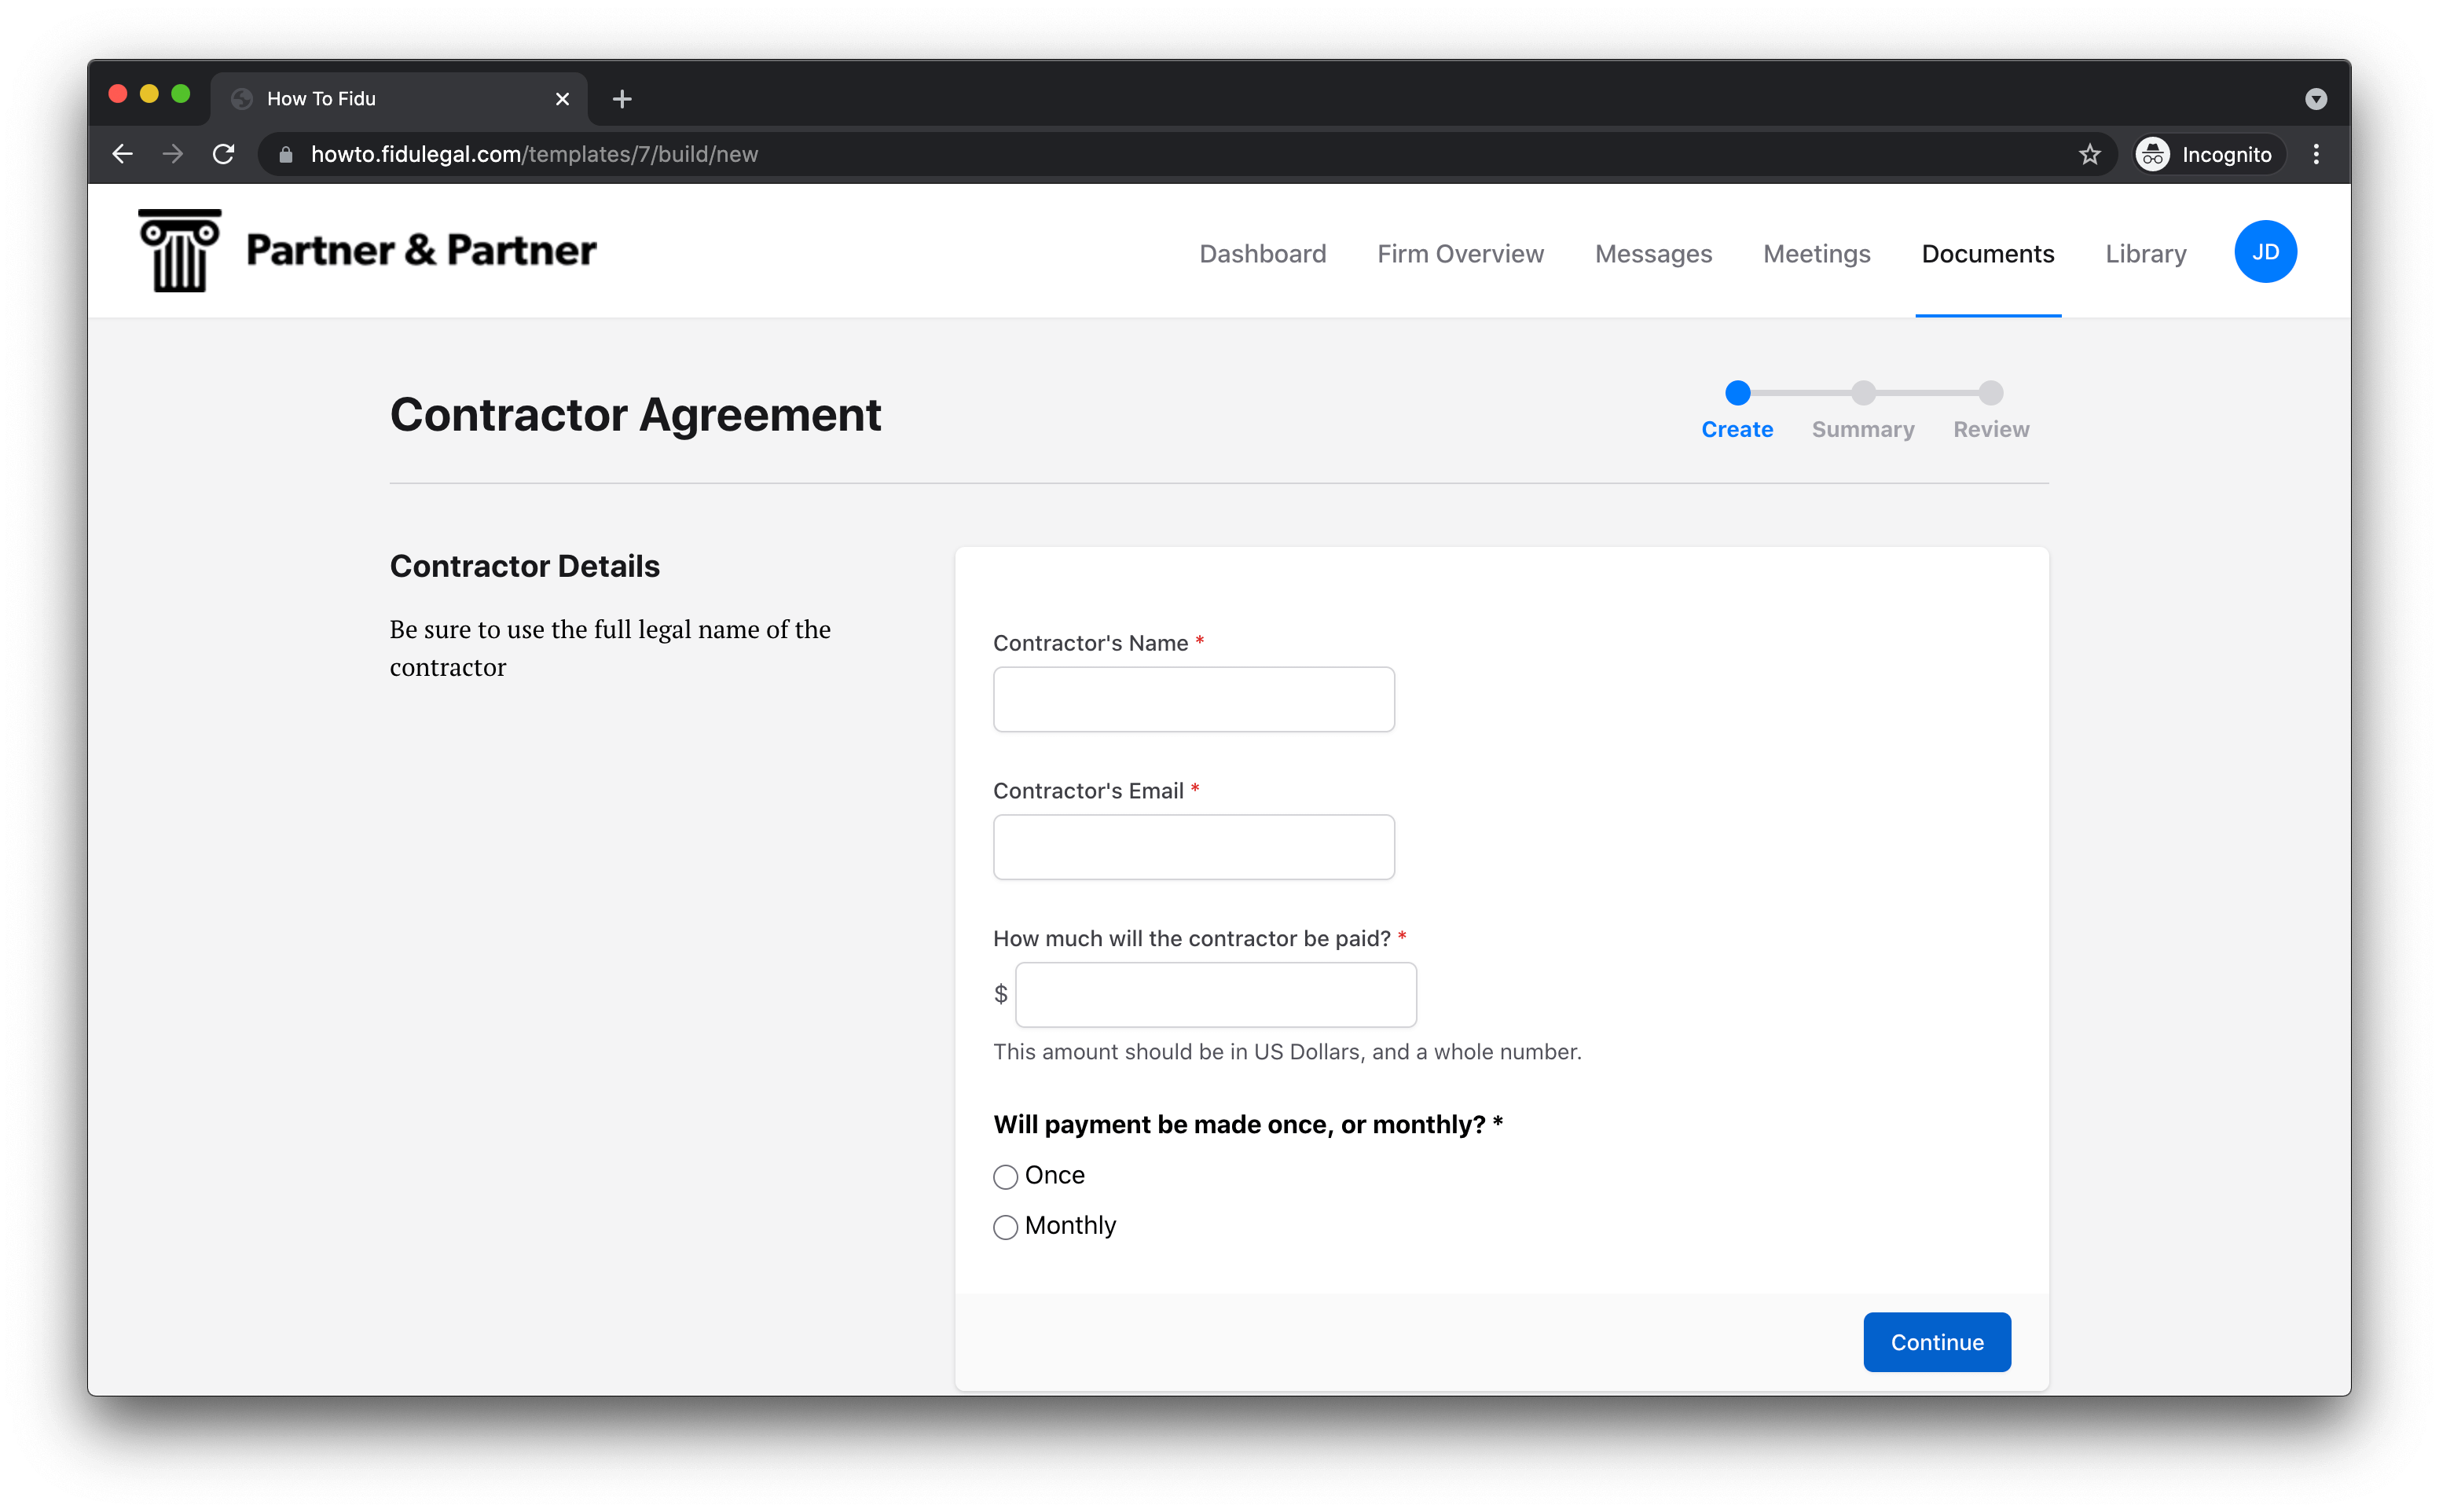Open Chrome's three-dot menu
Screen dimensions: 2439x1512
[2316, 154]
